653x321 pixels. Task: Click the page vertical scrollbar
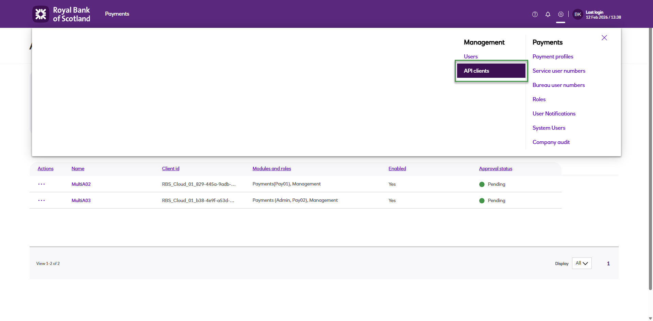(x=650, y=159)
